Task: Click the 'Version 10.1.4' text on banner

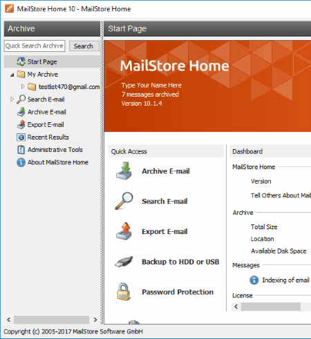Action: 142,104
